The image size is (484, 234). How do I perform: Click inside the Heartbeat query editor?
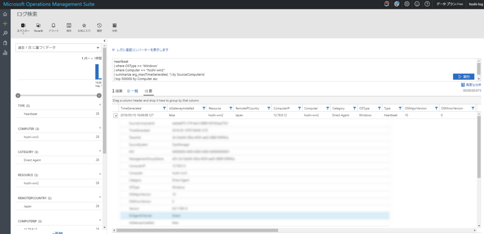[x=294, y=70]
